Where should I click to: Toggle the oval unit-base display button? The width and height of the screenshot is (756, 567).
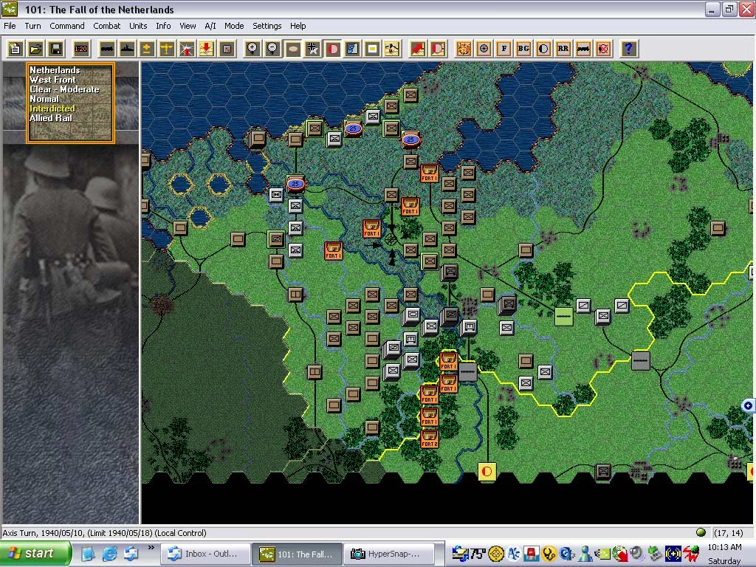(292, 48)
